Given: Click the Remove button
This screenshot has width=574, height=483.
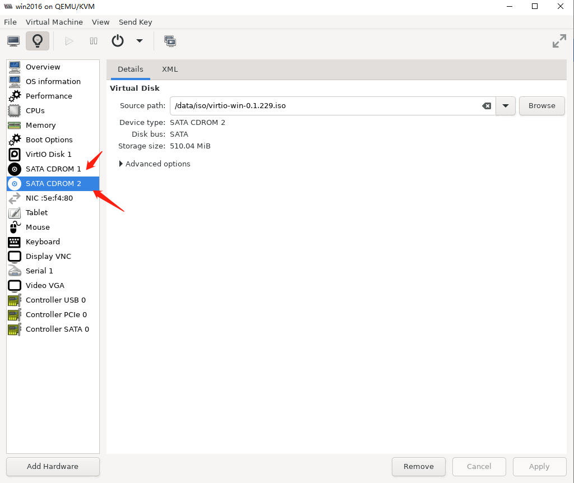Looking at the screenshot, I should pos(418,466).
